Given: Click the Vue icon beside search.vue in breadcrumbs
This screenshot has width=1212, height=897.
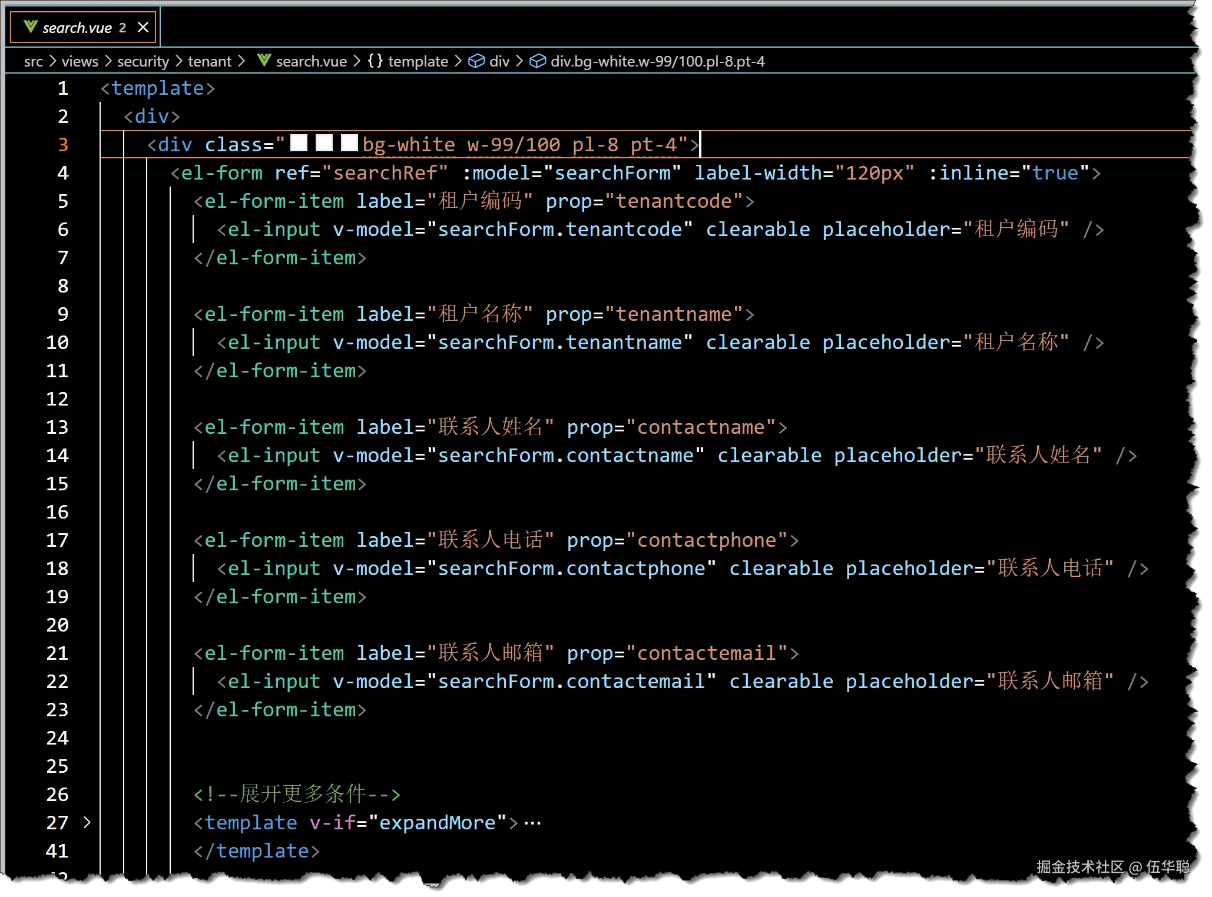Looking at the screenshot, I should tap(264, 61).
